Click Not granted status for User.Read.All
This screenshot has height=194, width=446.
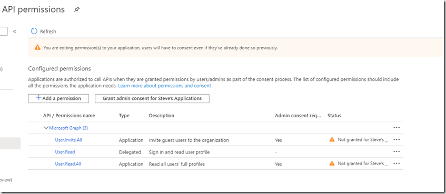click(363, 164)
